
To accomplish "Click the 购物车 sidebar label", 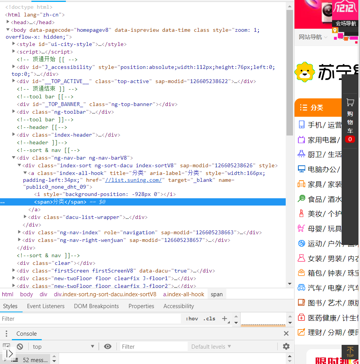I will click(x=350, y=122).
